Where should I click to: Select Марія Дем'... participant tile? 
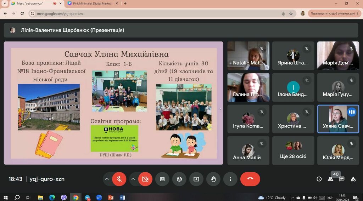338,56
